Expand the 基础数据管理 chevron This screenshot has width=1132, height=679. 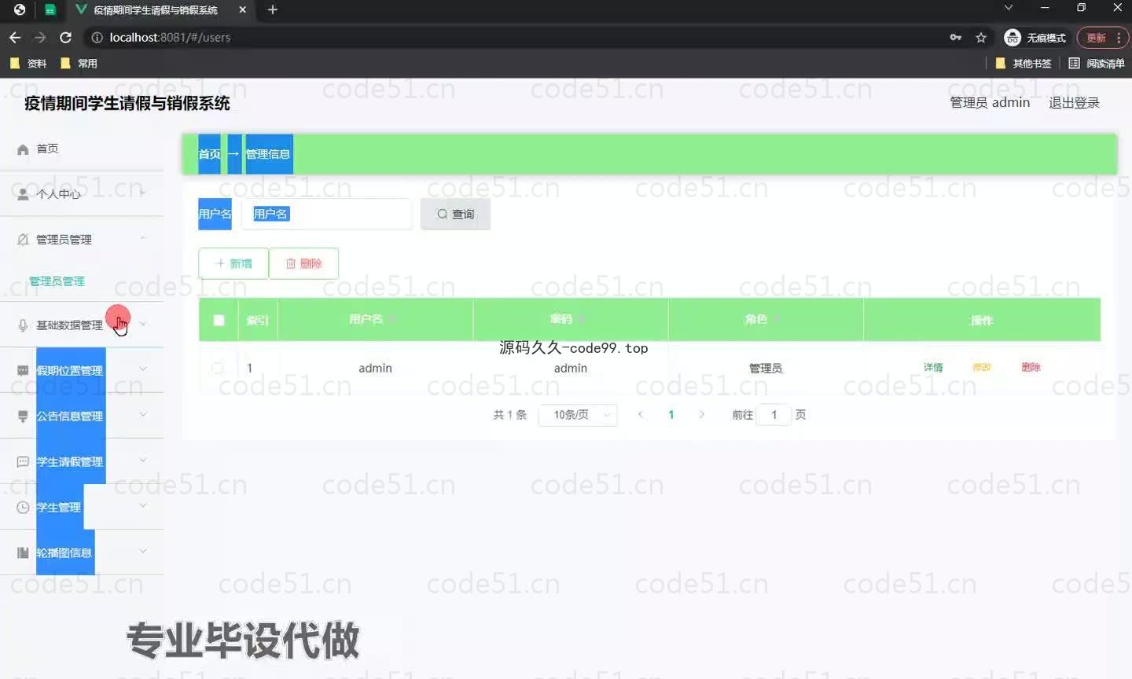[143, 323]
